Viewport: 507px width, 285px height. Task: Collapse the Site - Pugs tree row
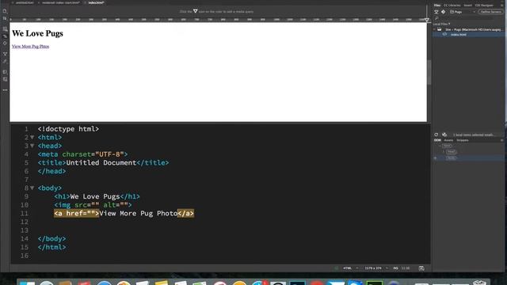point(435,29)
